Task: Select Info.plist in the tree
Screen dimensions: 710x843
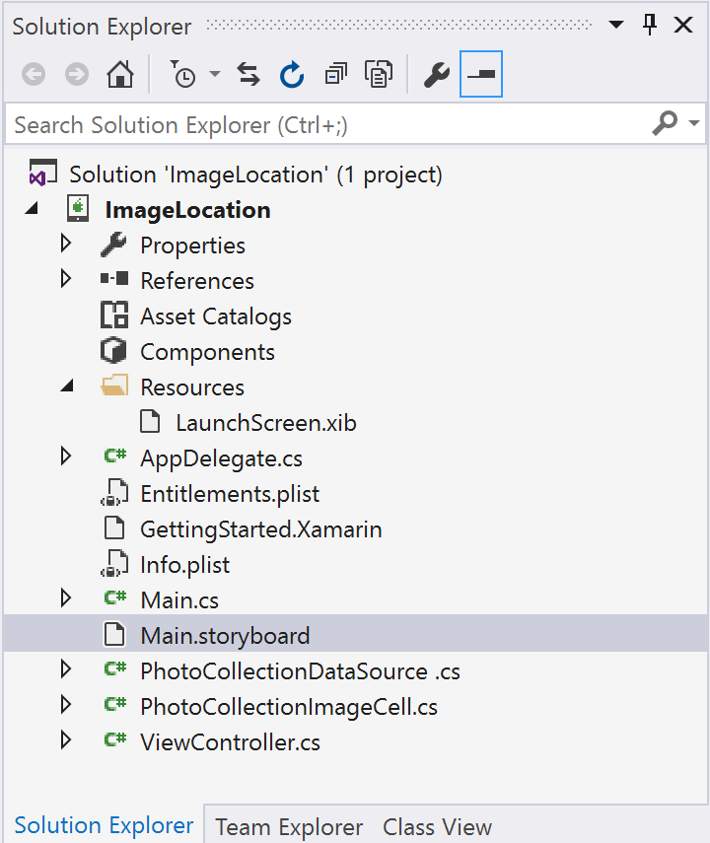Action: (184, 565)
